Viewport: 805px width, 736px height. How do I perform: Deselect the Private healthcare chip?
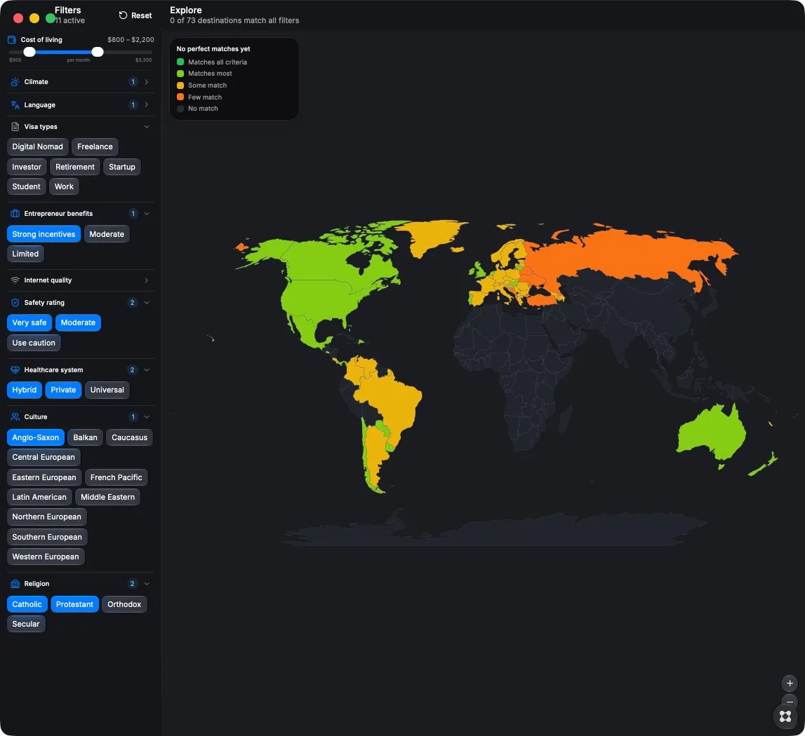click(63, 390)
